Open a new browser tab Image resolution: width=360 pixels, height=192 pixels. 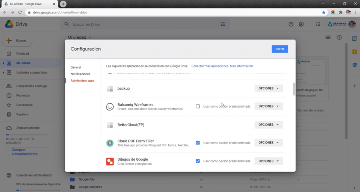[63, 4]
